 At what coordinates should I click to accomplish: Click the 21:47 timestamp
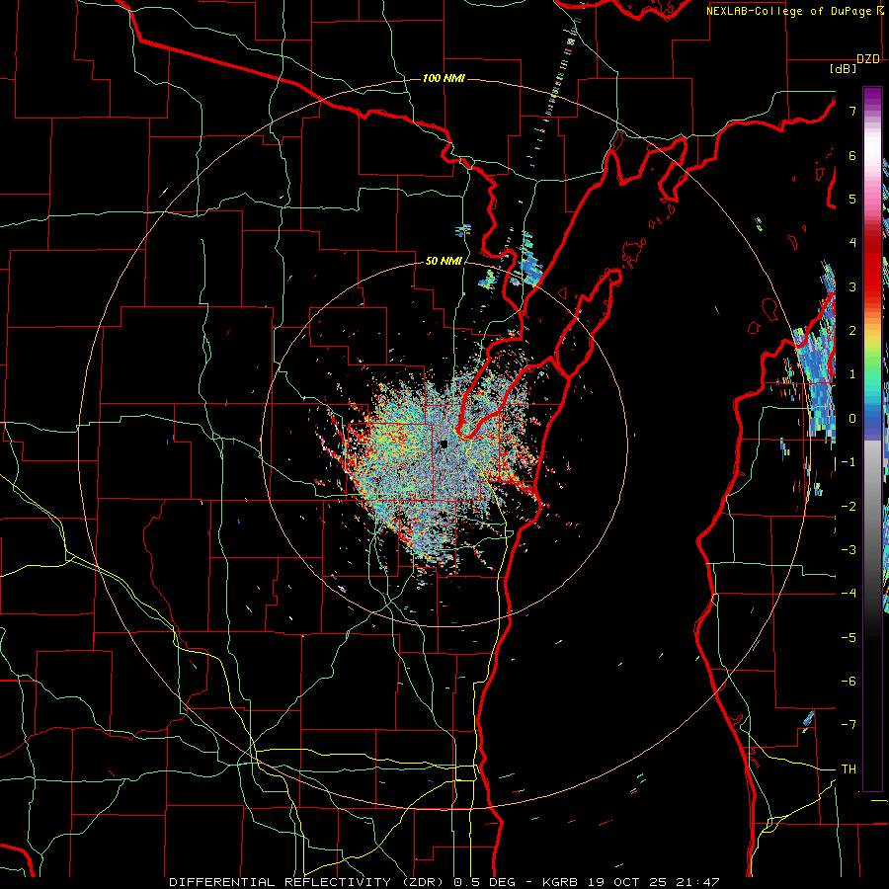(x=696, y=882)
